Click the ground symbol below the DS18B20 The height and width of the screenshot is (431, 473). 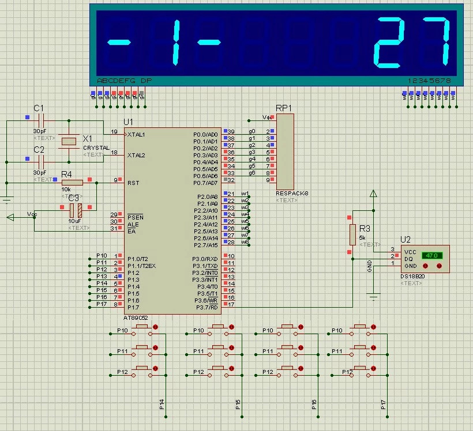[374, 297]
